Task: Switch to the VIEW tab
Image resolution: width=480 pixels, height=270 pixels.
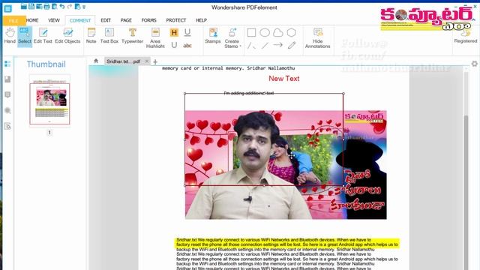Action: [x=53, y=20]
